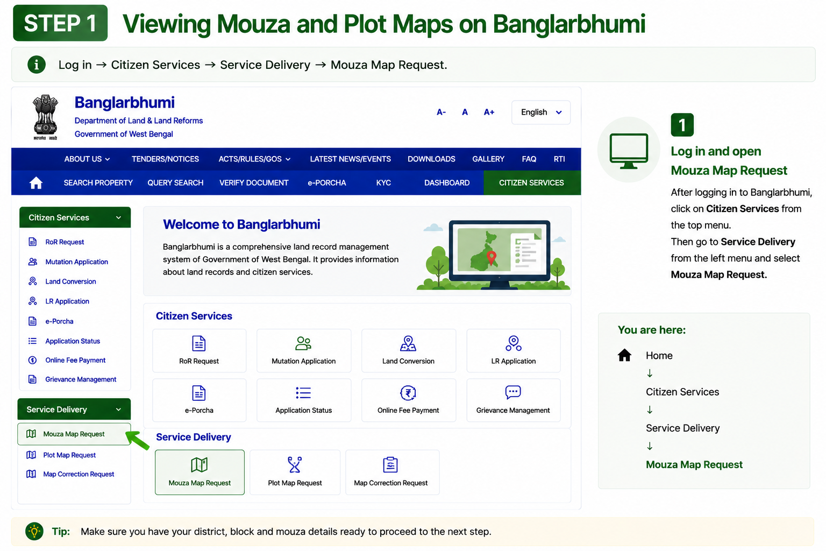
Task: Open LR Application card icon
Action: point(514,343)
